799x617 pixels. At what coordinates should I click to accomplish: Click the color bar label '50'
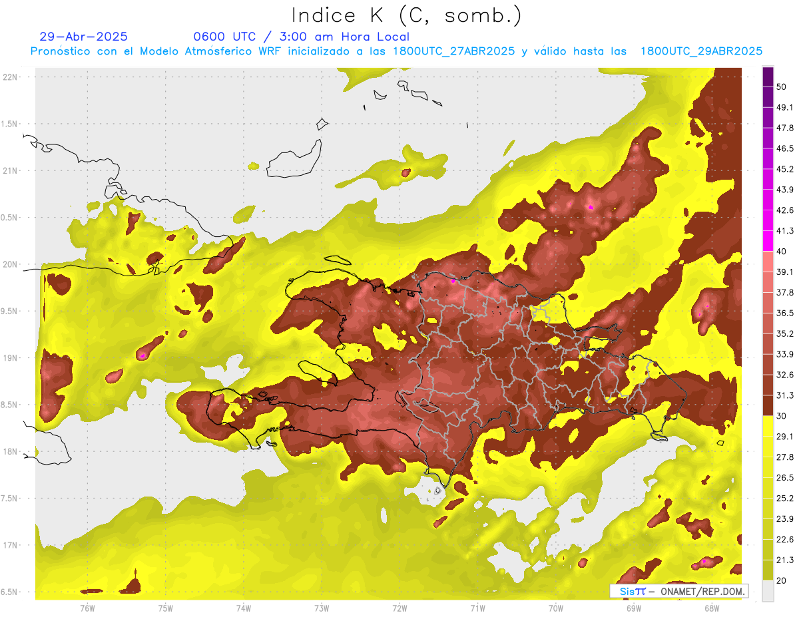tap(782, 87)
